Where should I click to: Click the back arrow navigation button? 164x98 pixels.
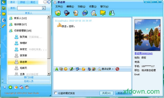click(x=45, y=2)
